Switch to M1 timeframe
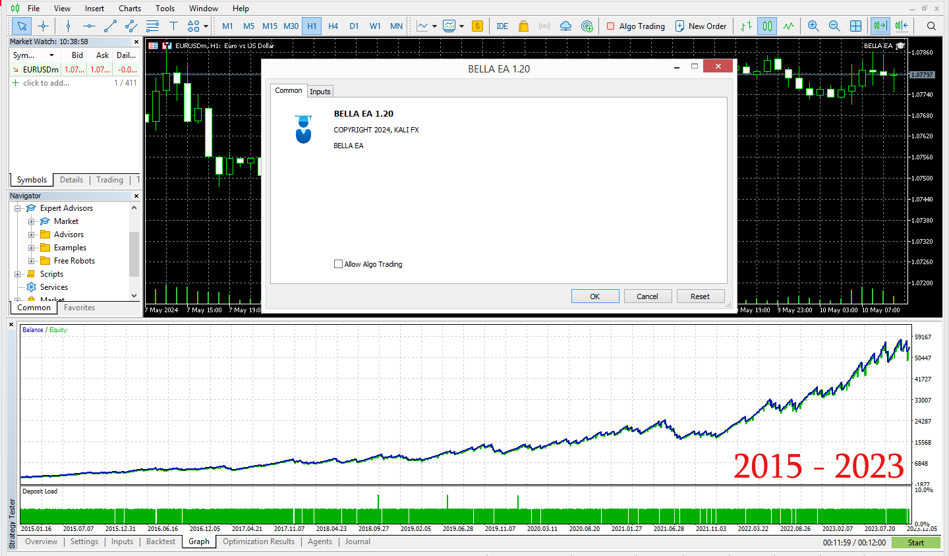Screen dimensions: 949x556 pyautogui.click(x=228, y=26)
